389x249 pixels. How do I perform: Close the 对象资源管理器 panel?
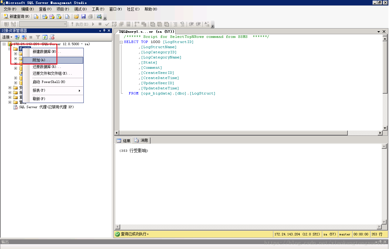(109, 31)
